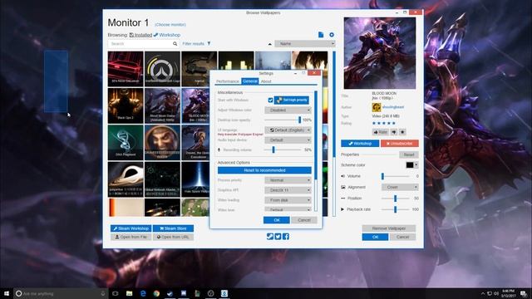
Task: Open settings gear in Browse Wallpapers window
Action: (x=332, y=35)
